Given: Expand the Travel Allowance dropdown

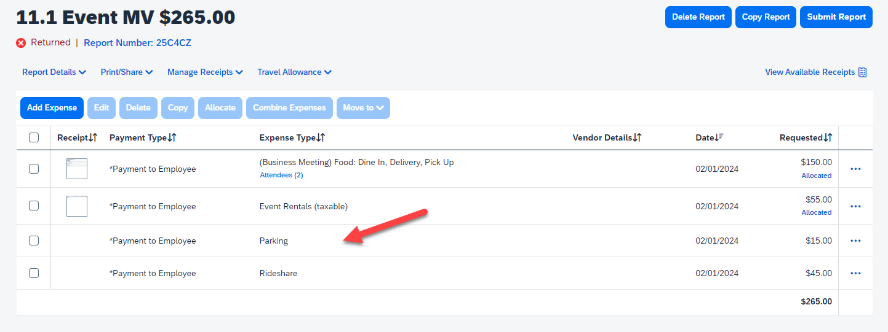Looking at the screenshot, I should 294,72.
